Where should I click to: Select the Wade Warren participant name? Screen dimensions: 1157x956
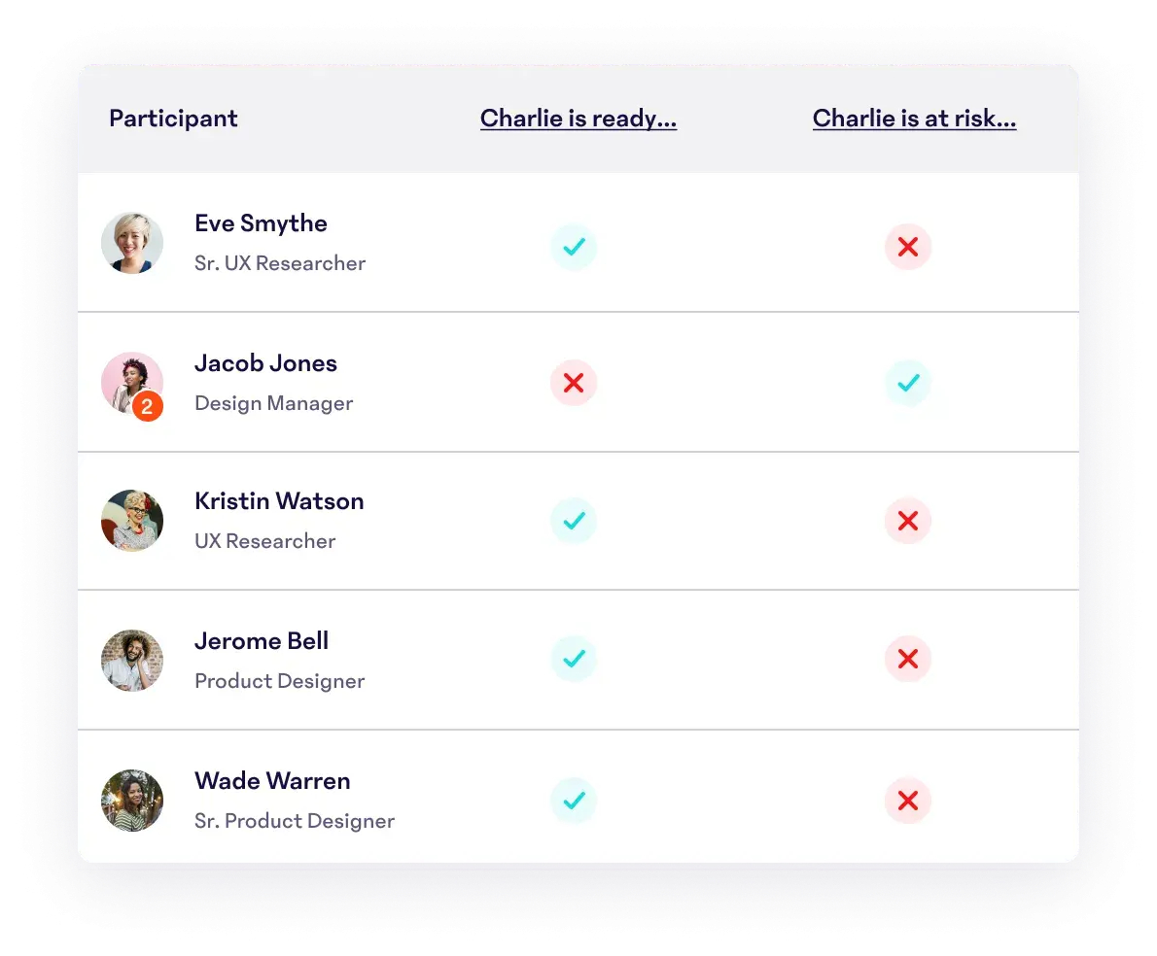[272, 781]
